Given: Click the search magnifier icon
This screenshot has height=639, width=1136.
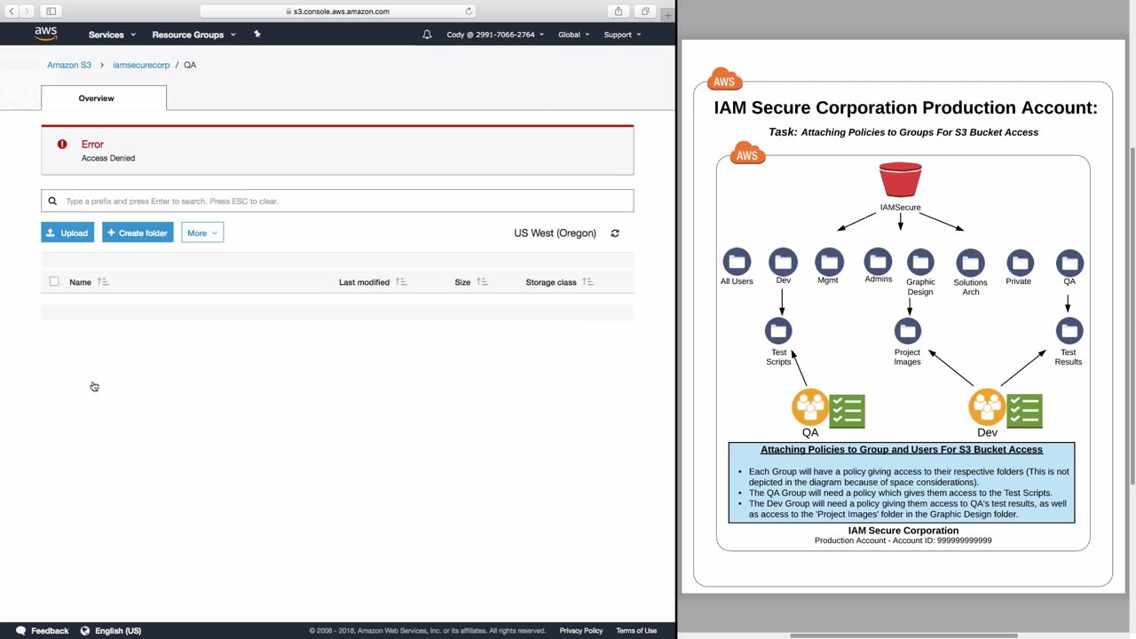Looking at the screenshot, I should click(52, 201).
